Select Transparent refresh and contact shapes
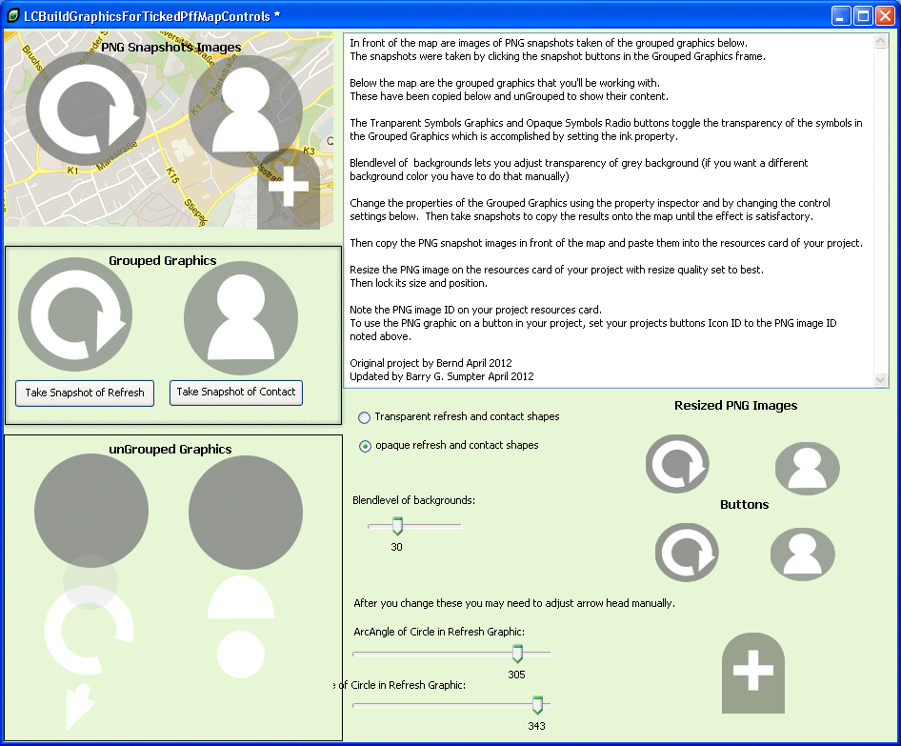Viewport: 901px width, 746px height. tap(365, 418)
